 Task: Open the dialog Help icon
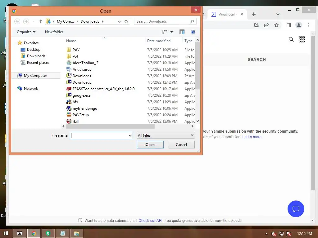[193, 32]
